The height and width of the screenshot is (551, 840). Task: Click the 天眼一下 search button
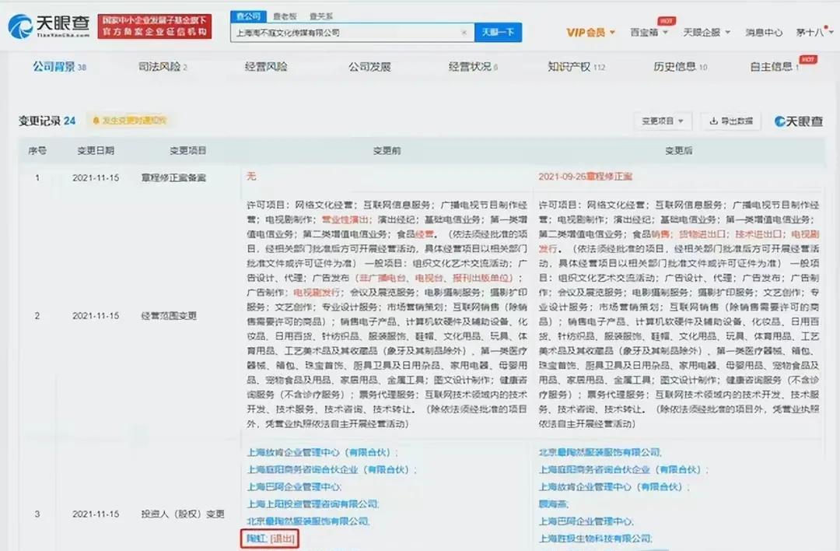(x=499, y=33)
